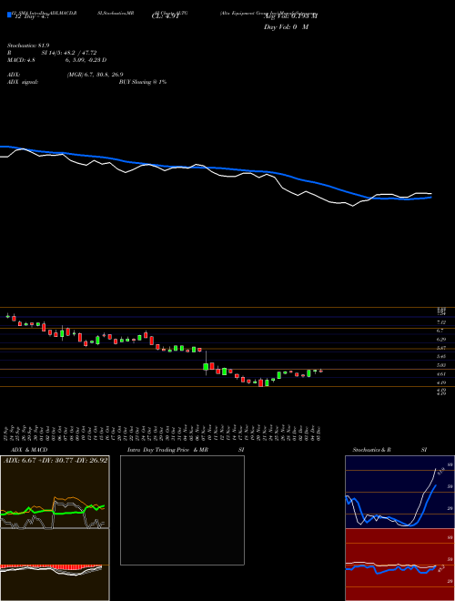
Task: Select the (MGR) 6.7, 30.8, 26.9 values
Action: (95, 75)
